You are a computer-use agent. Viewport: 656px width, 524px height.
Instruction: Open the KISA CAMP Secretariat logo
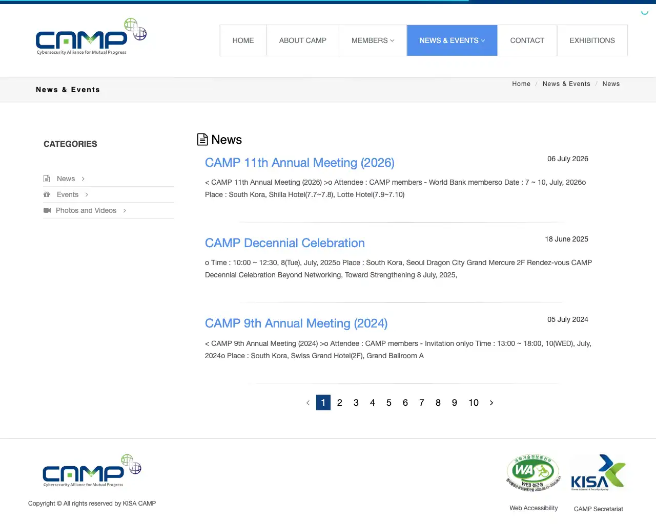pyautogui.click(x=598, y=472)
